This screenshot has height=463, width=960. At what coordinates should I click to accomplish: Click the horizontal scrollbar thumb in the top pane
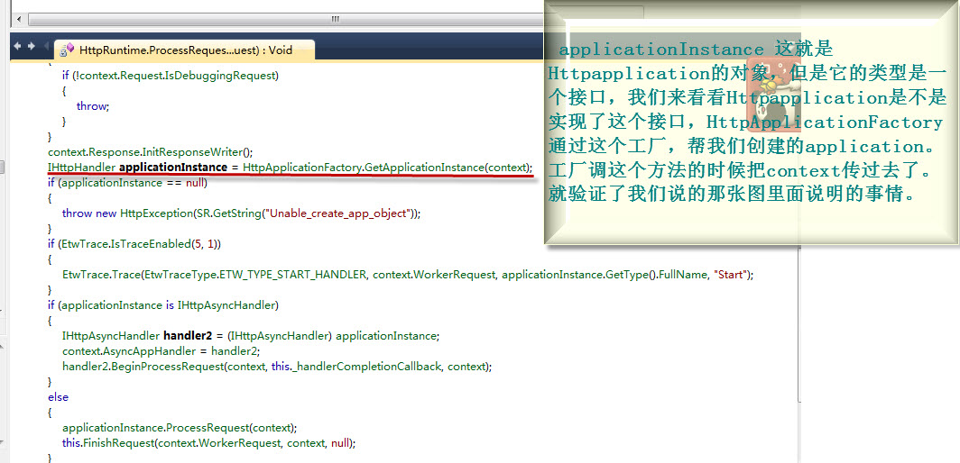click(335, 20)
